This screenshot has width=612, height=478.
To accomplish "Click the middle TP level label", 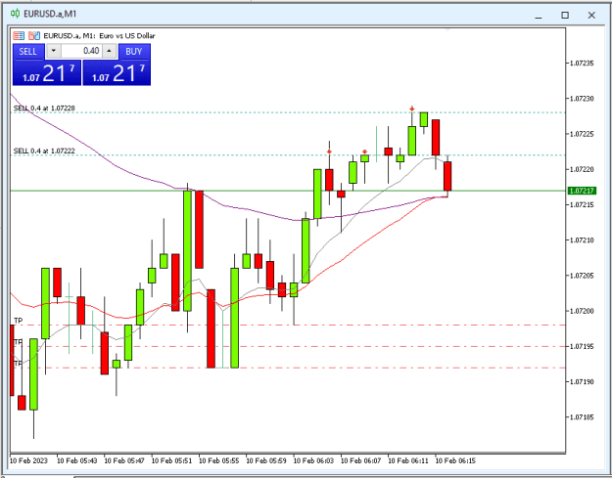I will point(19,342).
